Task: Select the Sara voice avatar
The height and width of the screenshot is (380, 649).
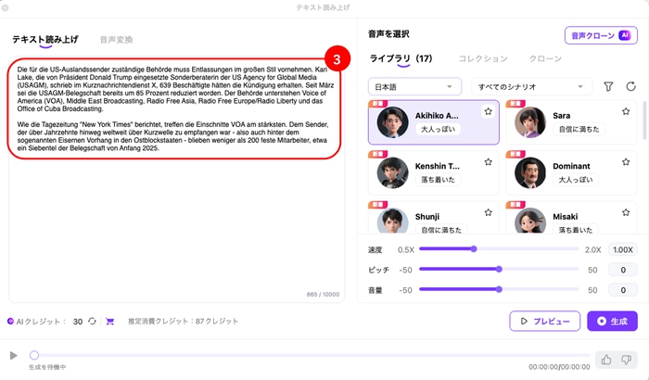Action: (529, 122)
